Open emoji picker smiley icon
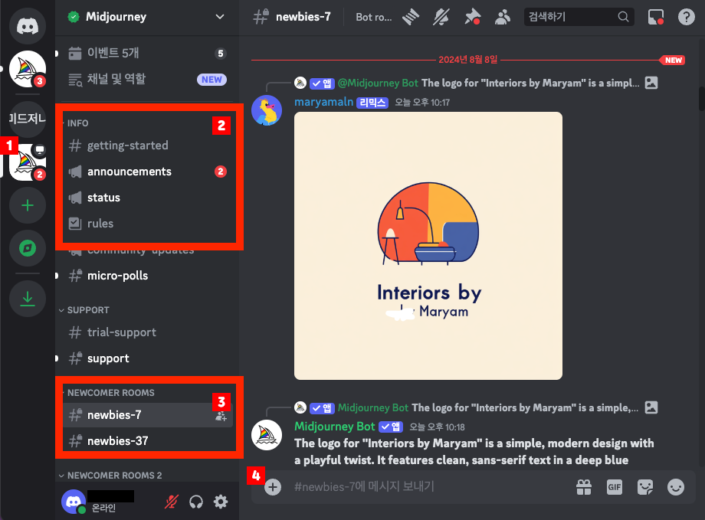The width and height of the screenshot is (705, 520). [675, 487]
